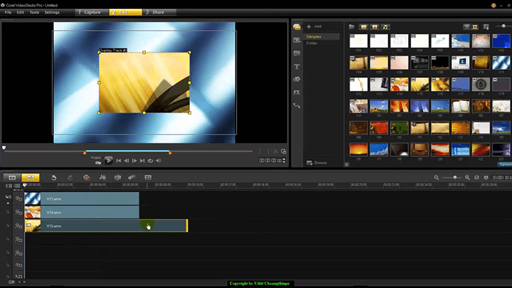The height and width of the screenshot is (288, 512).
Task: Click the Import media files folder icon
Action: tap(352, 27)
